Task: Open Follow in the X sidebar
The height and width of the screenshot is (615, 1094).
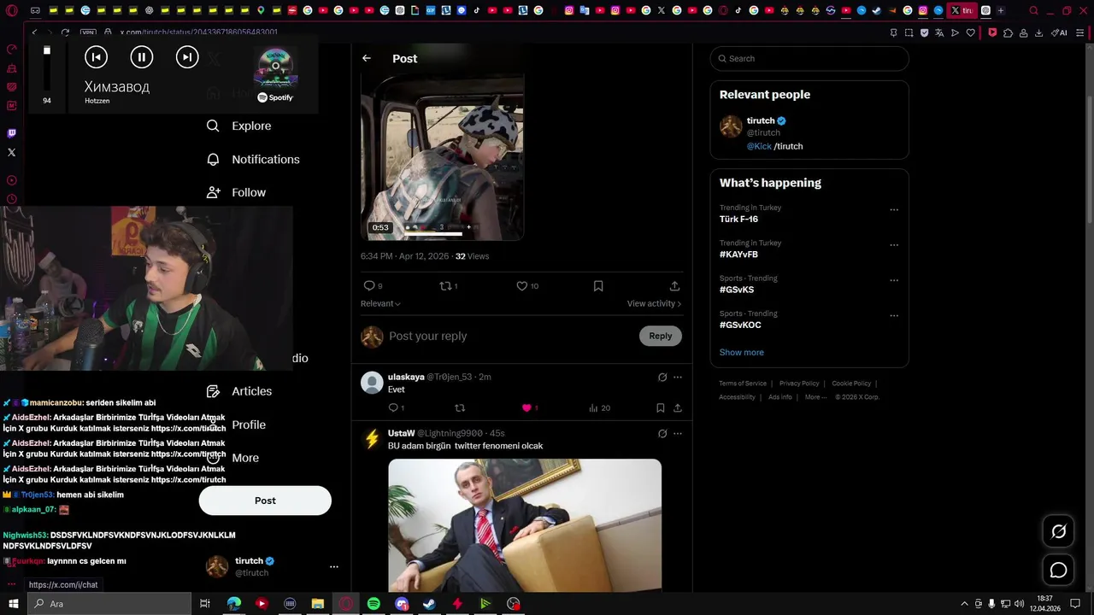Action: (x=237, y=192)
